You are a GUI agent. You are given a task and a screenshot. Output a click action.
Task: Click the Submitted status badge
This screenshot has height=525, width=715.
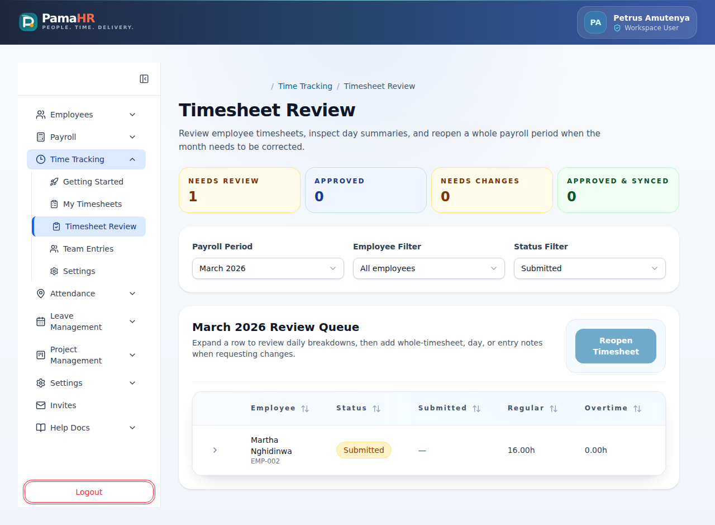click(x=364, y=450)
